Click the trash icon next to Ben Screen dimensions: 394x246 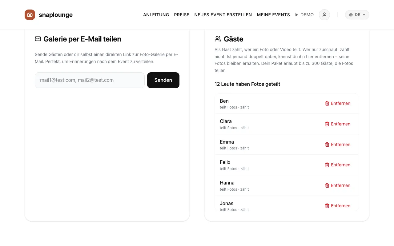tap(327, 103)
